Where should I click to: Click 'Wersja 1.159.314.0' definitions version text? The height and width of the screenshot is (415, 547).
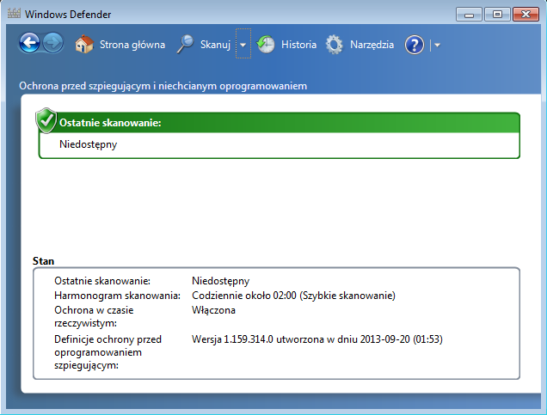(x=232, y=339)
